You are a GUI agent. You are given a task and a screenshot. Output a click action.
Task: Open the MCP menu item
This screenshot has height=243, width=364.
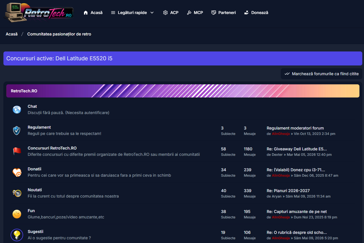195,13
